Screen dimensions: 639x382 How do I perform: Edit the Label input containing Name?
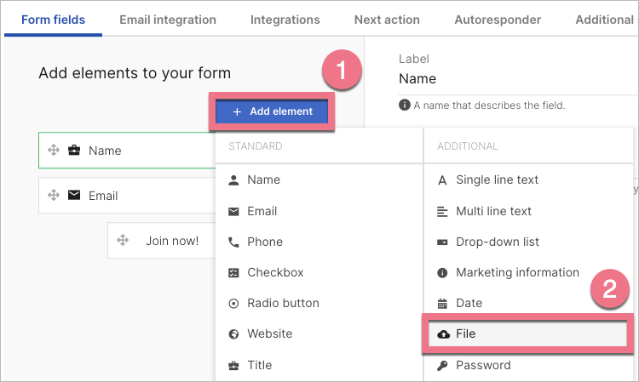coord(511,79)
